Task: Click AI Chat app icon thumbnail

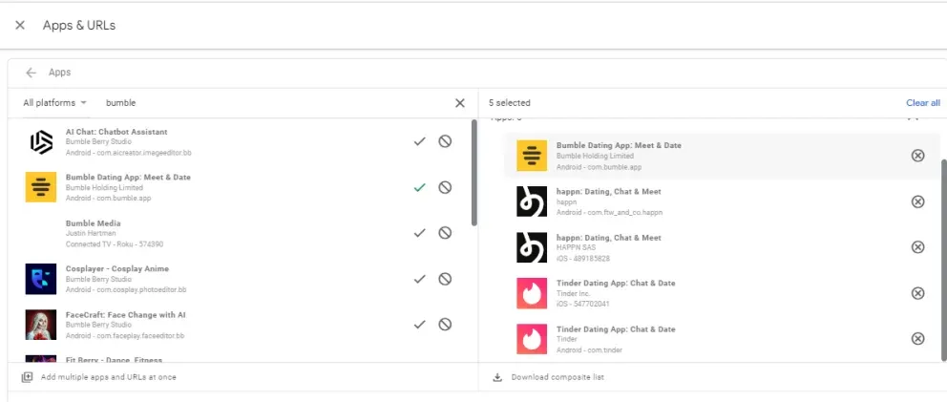Action: click(41, 141)
